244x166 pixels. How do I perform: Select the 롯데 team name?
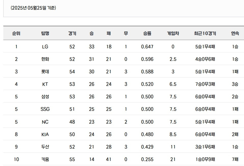click(x=45, y=72)
